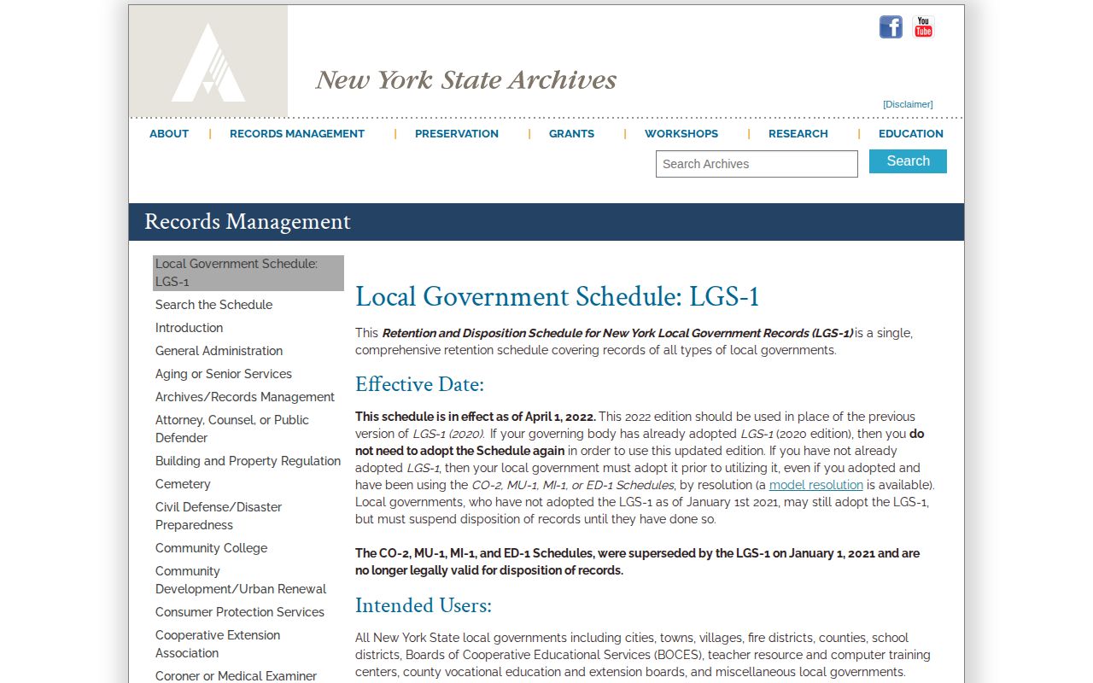Open Search the Schedule sidebar link
Viewport: 1093px width, 683px height.
pos(213,305)
